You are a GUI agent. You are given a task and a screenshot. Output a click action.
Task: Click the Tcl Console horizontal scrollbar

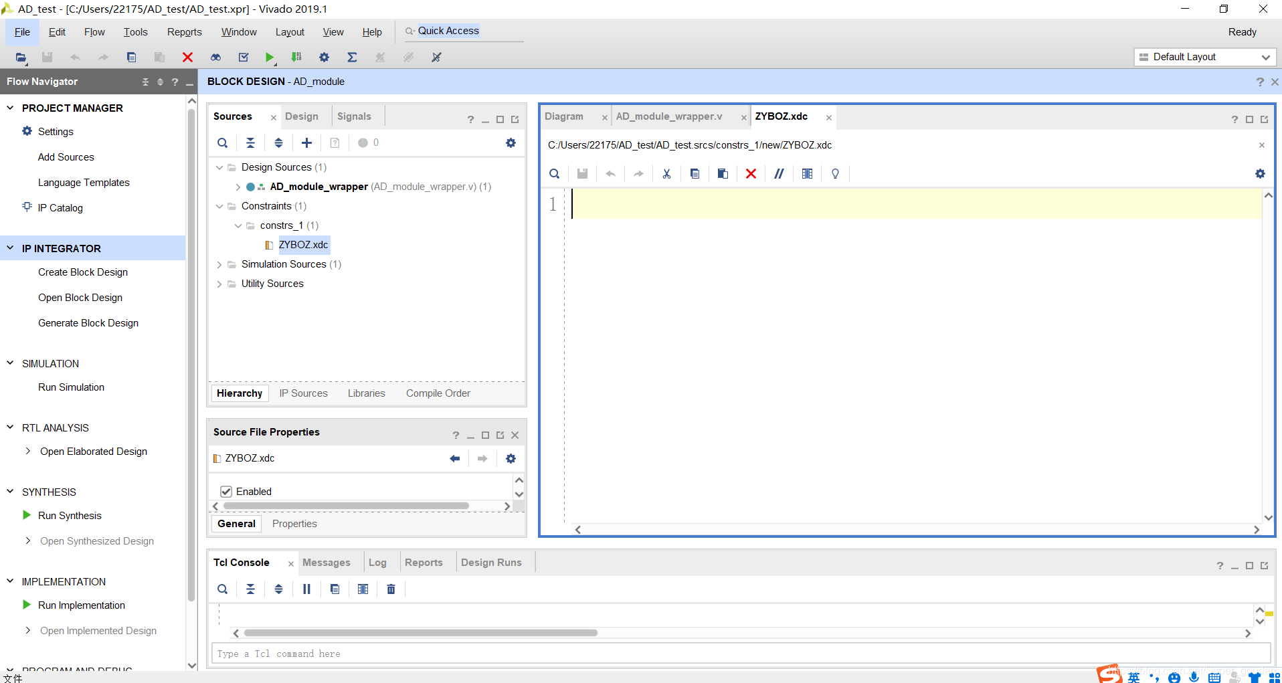point(420,633)
